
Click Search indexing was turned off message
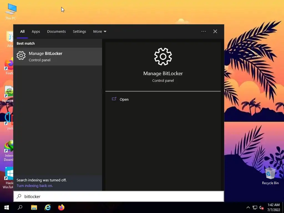tap(42, 180)
